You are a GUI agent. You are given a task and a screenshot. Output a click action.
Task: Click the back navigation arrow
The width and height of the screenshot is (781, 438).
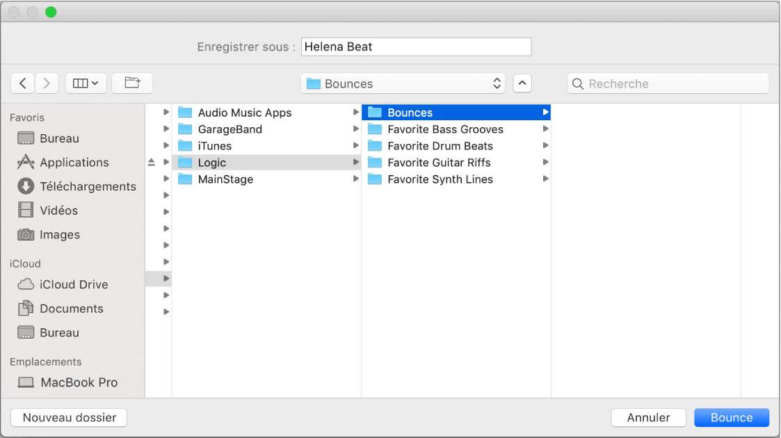click(23, 83)
